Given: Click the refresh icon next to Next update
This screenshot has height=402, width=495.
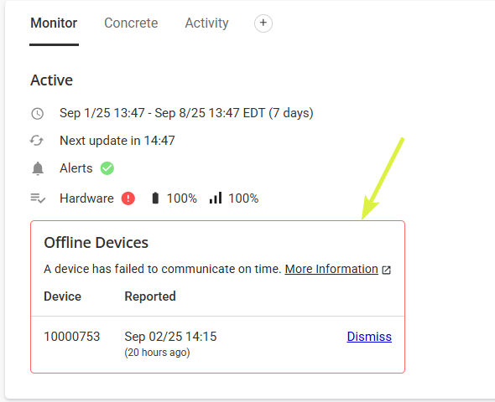Looking at the screenshot, I should [x=37, y=141].
